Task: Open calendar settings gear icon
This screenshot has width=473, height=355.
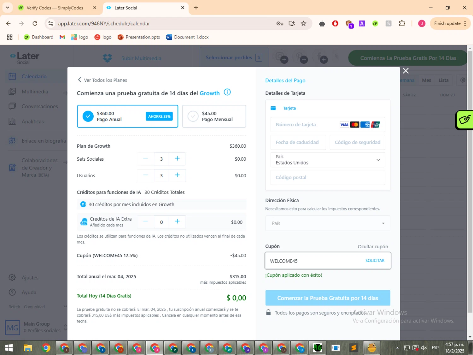Action: (x=463, y=80)
